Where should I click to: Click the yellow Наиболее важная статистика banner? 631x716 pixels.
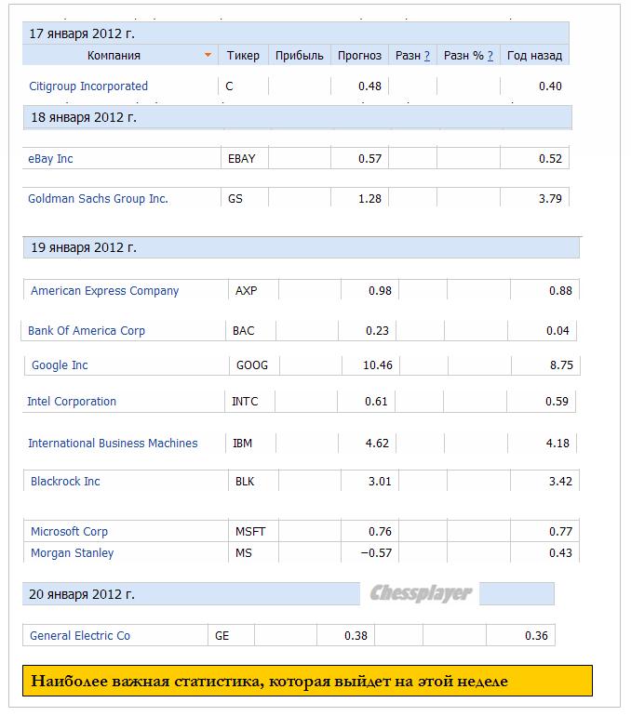[307, 681]
